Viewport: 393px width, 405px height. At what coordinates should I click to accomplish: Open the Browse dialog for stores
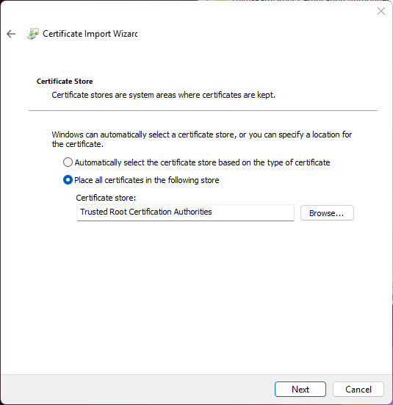click(327, 213)
